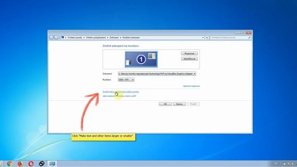Launch Firefox from the taskbar
297x167 pixels.
pos(20,164)
